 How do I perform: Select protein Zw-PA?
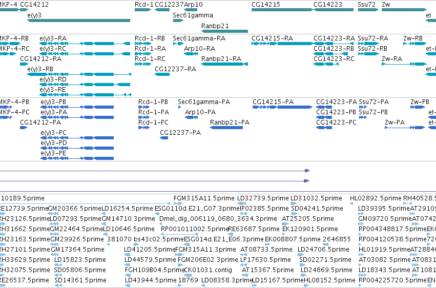(405, 128)
